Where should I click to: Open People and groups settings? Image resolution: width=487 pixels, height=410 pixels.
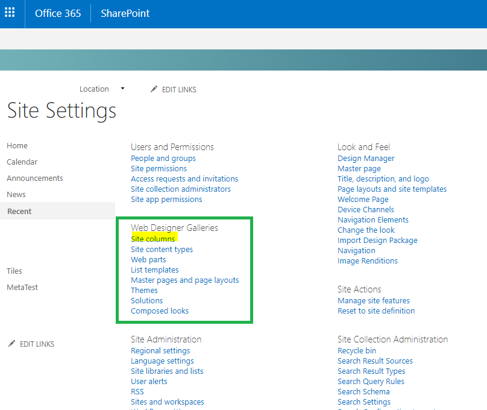pos(163,158)
